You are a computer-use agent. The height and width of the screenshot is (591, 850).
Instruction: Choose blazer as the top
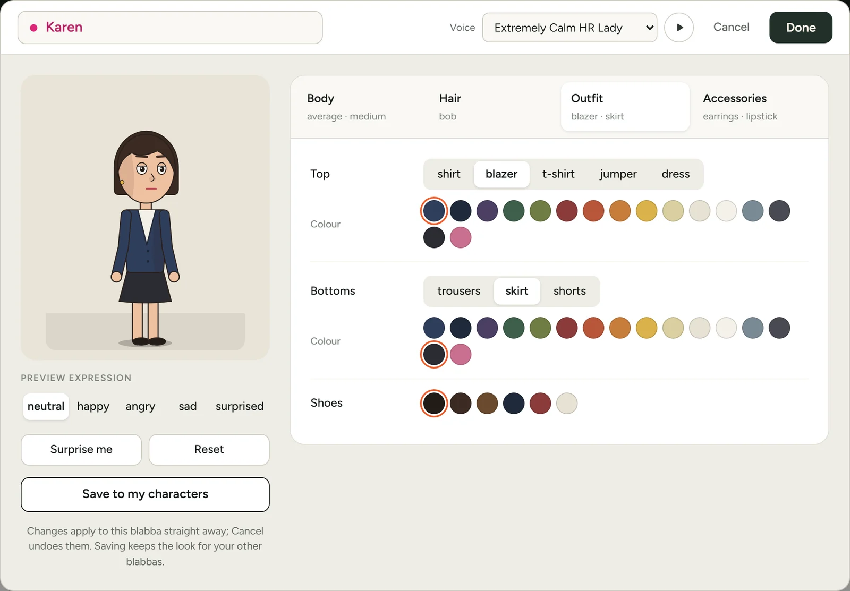(501, 174)
